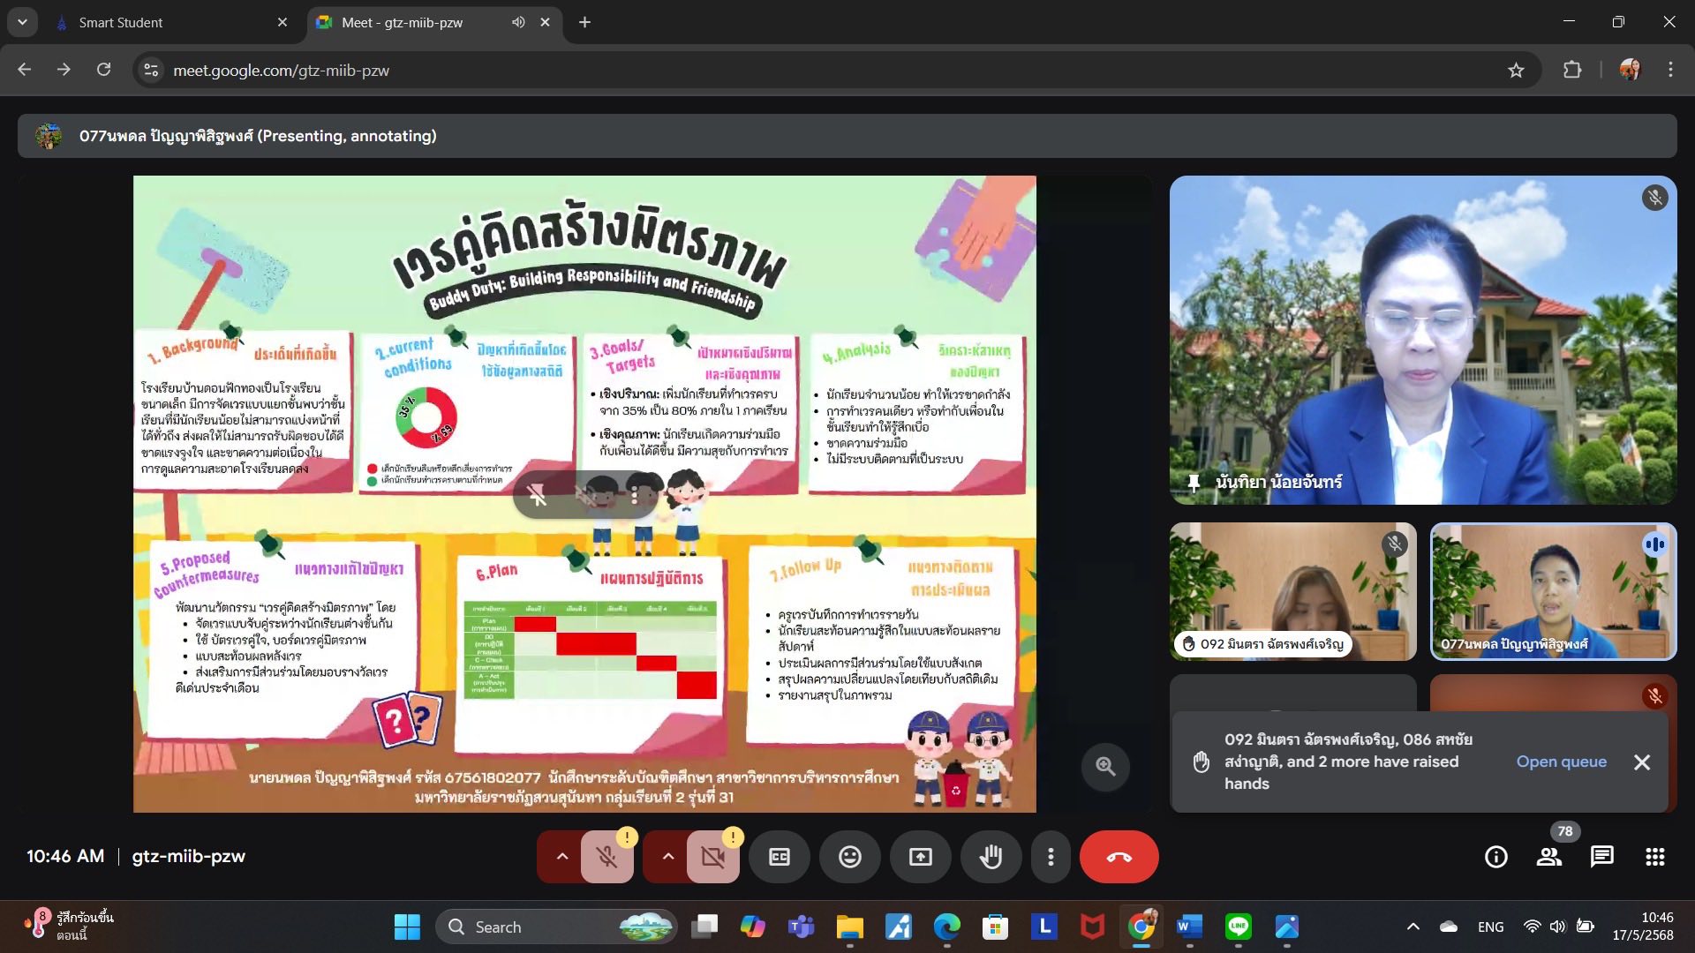Mute the Meet tab audio speaker icon
The width and height of the screenshot is (1695, 953).
518,23
